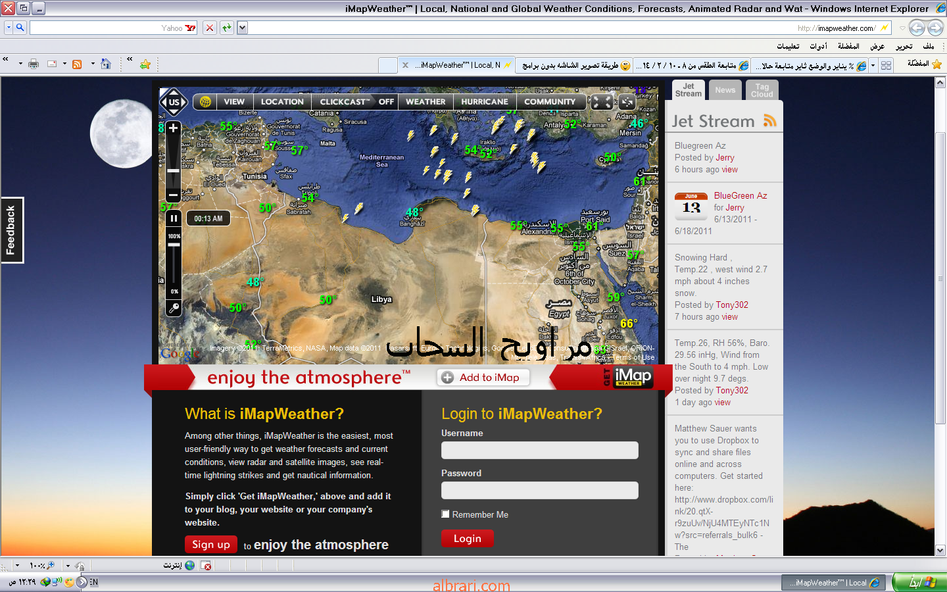Open the VIEW menu on the map
This screenshot has height=592, width=947.
(234, 102)
